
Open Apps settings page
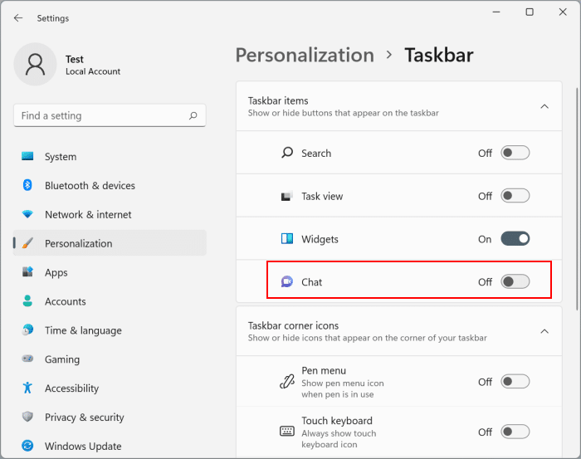click(110, 272)
